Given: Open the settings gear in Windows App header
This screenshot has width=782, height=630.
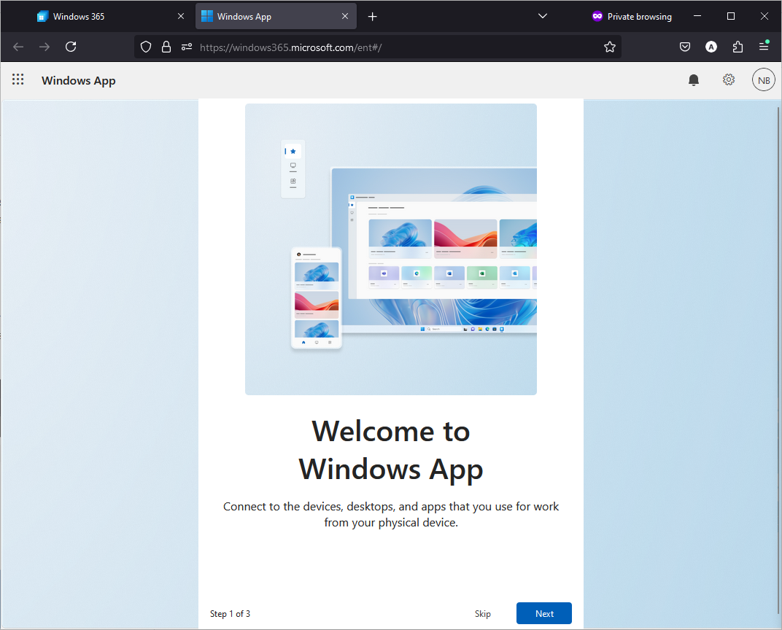Looking at the screenshot, I should 729,79.
